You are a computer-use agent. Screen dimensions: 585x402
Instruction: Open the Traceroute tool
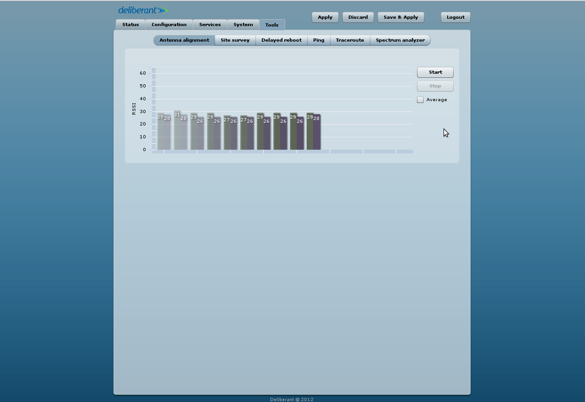(350, 40)
